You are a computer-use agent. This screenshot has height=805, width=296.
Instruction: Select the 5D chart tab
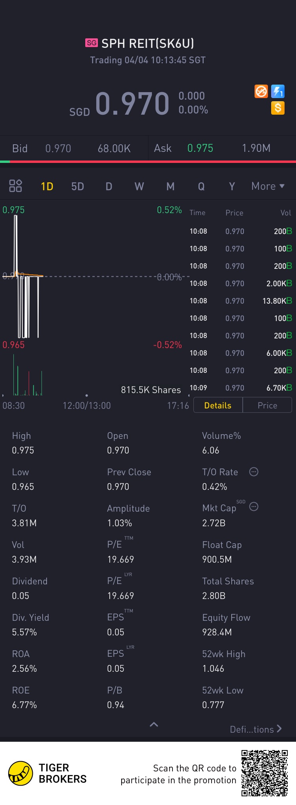(78, 186)
